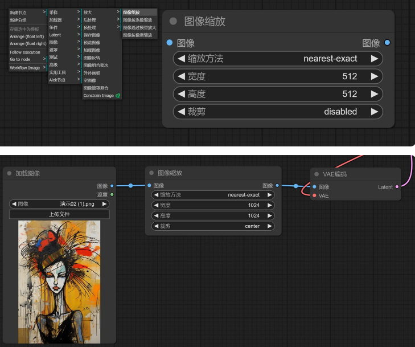Decrease 高度 512 with its left arrow

pyautogui.click(x=181, y=94)
